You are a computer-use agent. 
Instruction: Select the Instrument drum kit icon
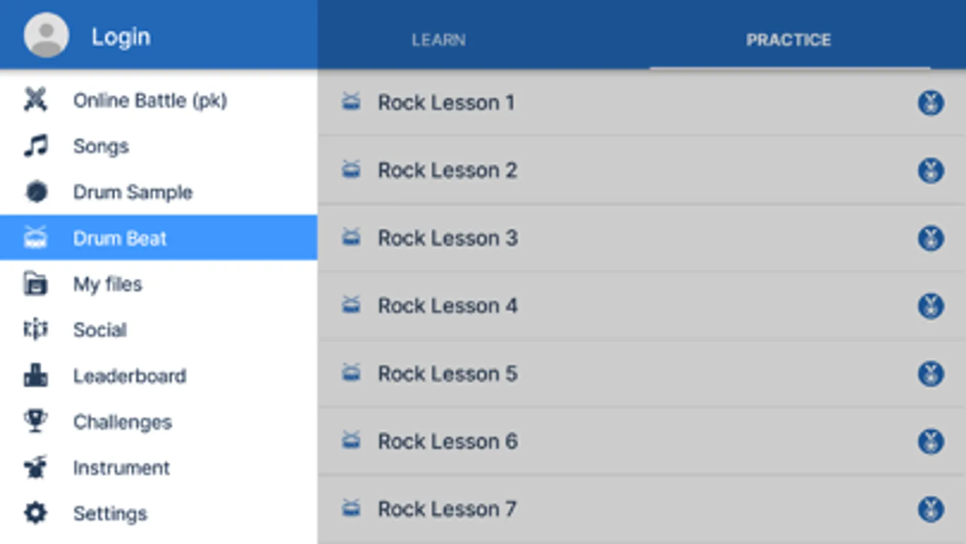click(x=36, y=467)
